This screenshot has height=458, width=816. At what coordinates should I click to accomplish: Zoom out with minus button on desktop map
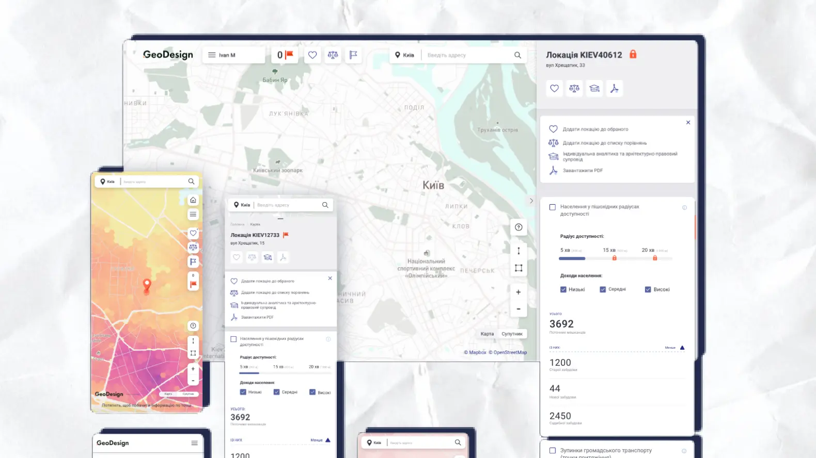tap(519, 309)
